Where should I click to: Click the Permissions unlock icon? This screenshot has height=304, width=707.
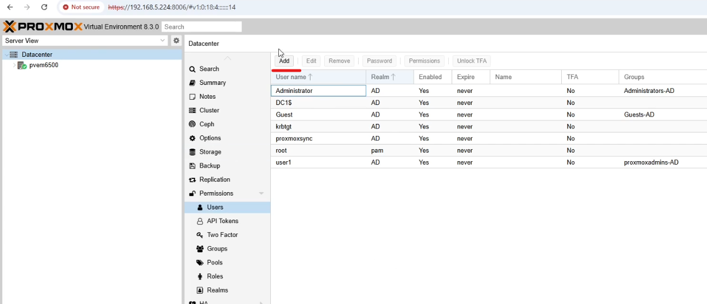(192, 193)
